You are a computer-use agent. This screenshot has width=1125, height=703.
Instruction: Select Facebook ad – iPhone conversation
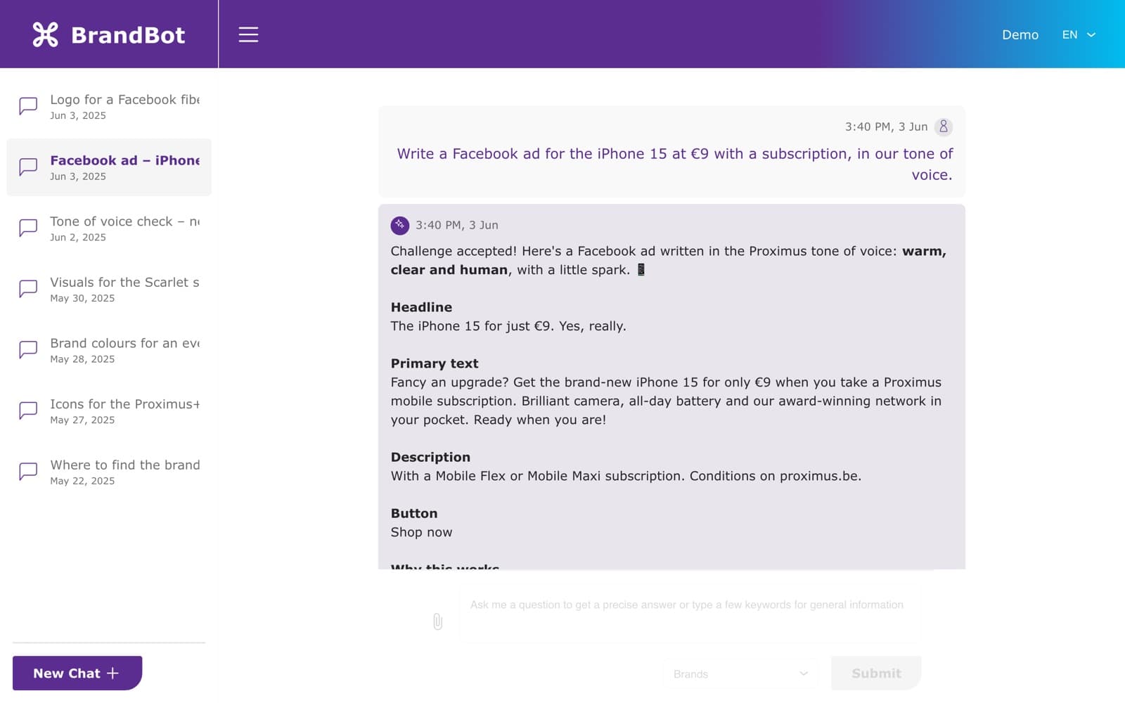(x=109, y=167)
